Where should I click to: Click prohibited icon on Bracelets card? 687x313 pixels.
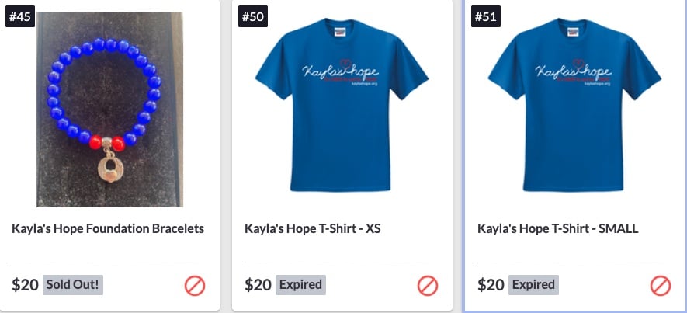[x=195, y=287]
